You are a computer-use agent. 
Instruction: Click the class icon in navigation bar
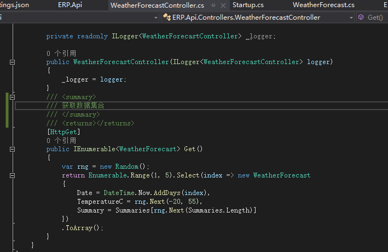pos(167,17)
